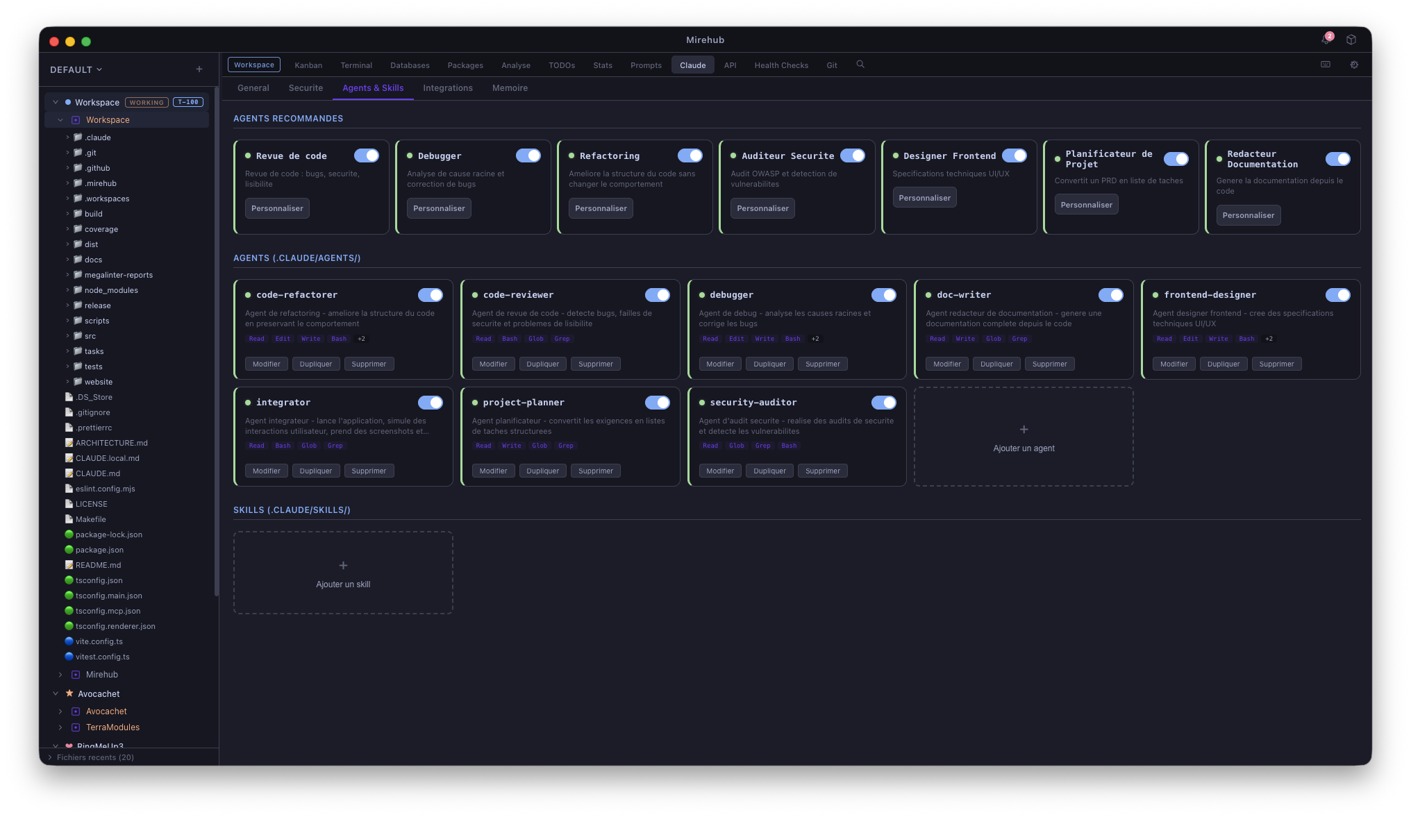1411x817 pixels.
Task: Open the notifications bell icon
Action: pyautogui.click(x=1326, y=40)
